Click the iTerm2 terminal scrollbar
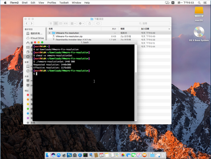 136,96
